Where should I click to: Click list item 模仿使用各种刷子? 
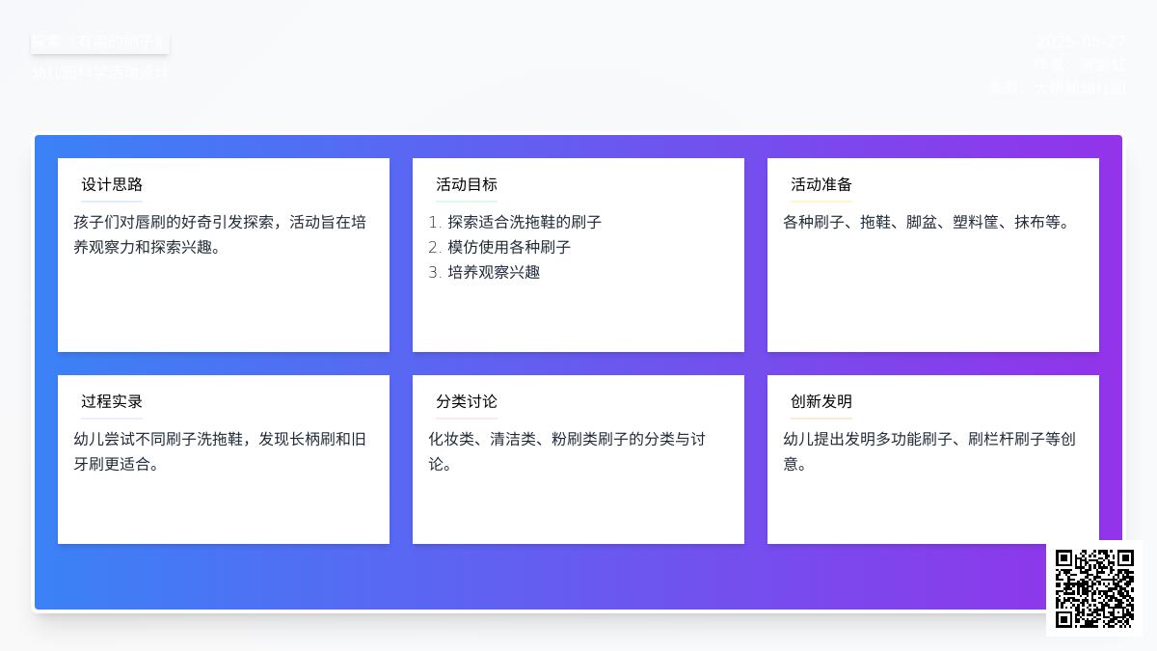tap(509, 247)
